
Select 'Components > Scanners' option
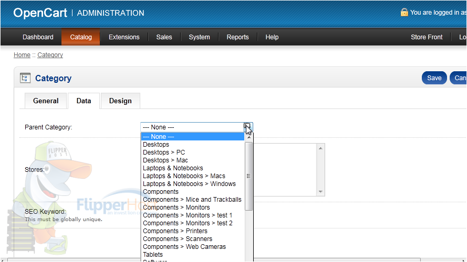[x=192, y=239]
